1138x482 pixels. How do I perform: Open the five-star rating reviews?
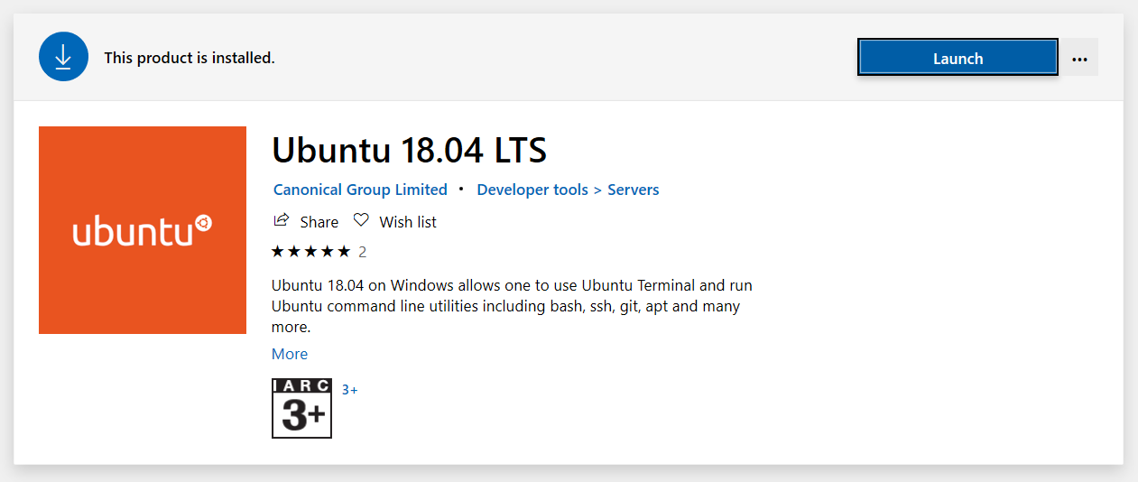(310, 251)
